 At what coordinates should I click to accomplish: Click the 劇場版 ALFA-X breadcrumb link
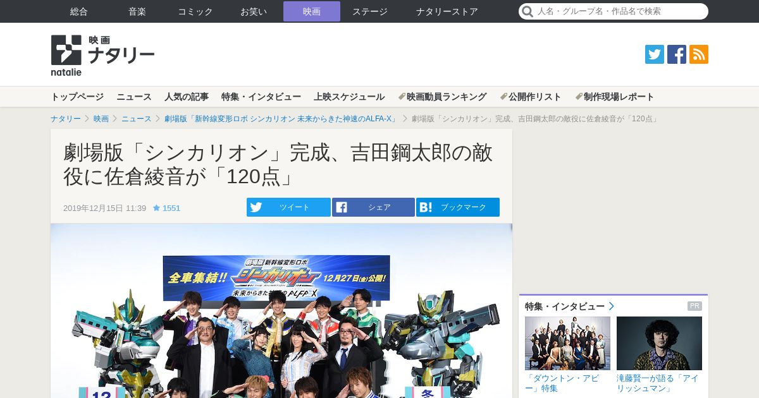pos(280,119)
